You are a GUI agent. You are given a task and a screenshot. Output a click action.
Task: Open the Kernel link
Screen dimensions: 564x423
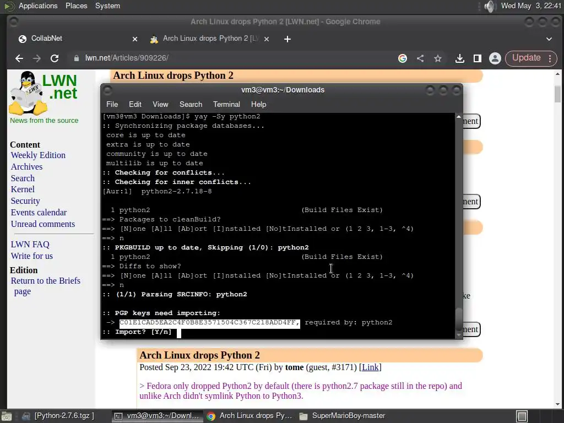click(x=23, y=189)
